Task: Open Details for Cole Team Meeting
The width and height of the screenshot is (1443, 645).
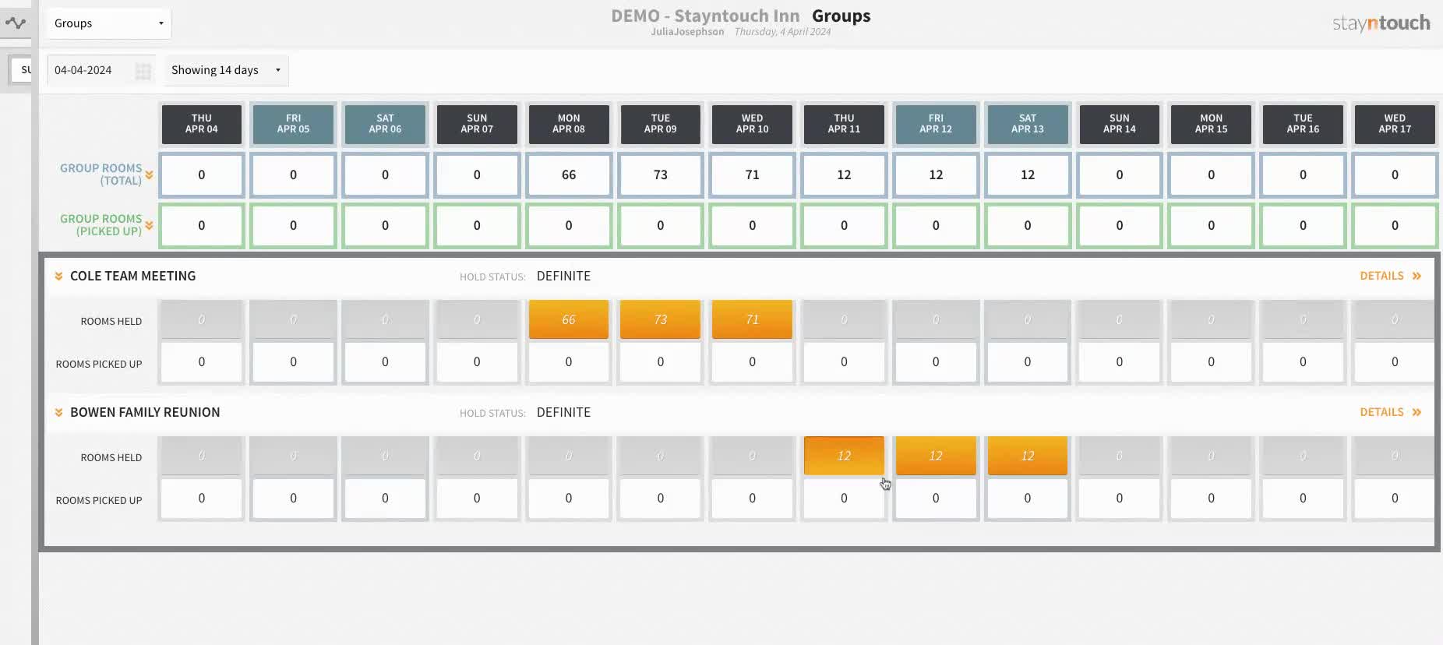Action: (x=1391, y=276)
